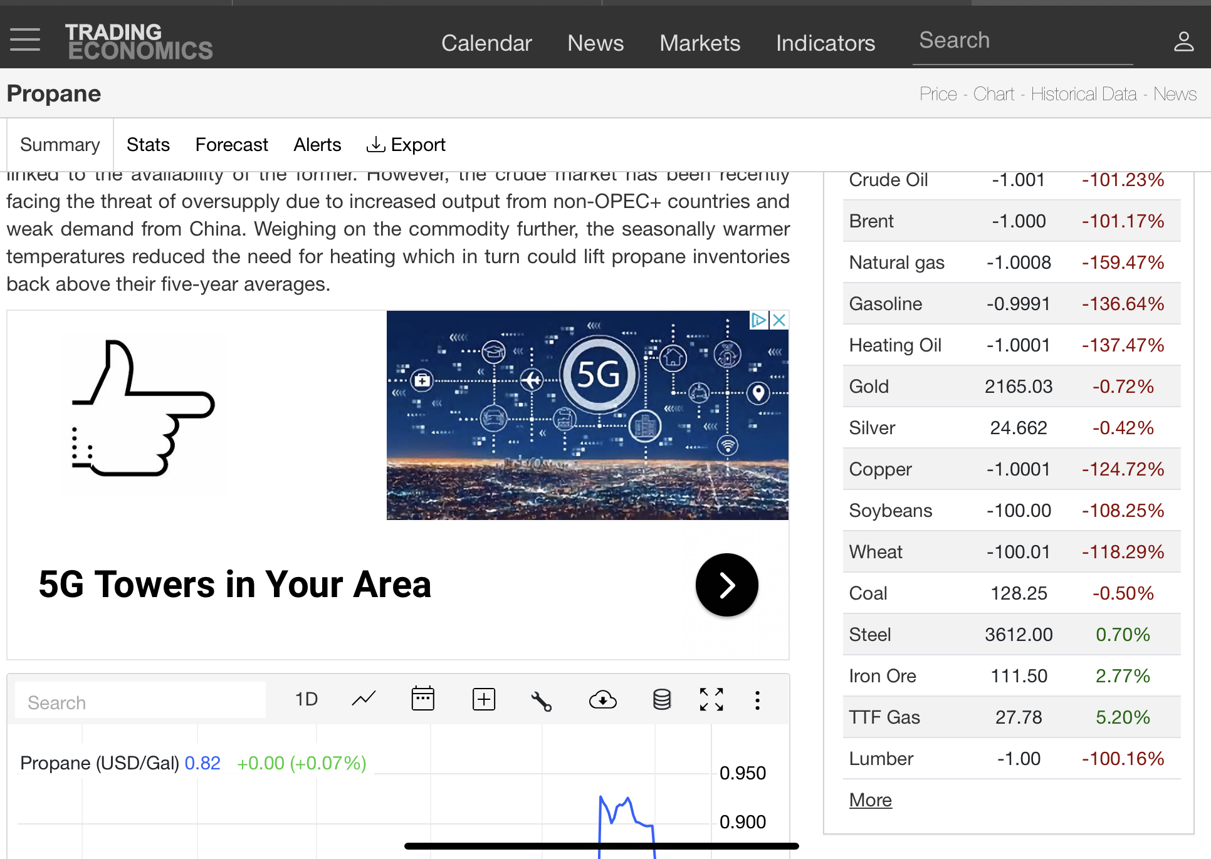Open the hamburger menu
This screenshot has height=859, width=1211.
point(25,39)
